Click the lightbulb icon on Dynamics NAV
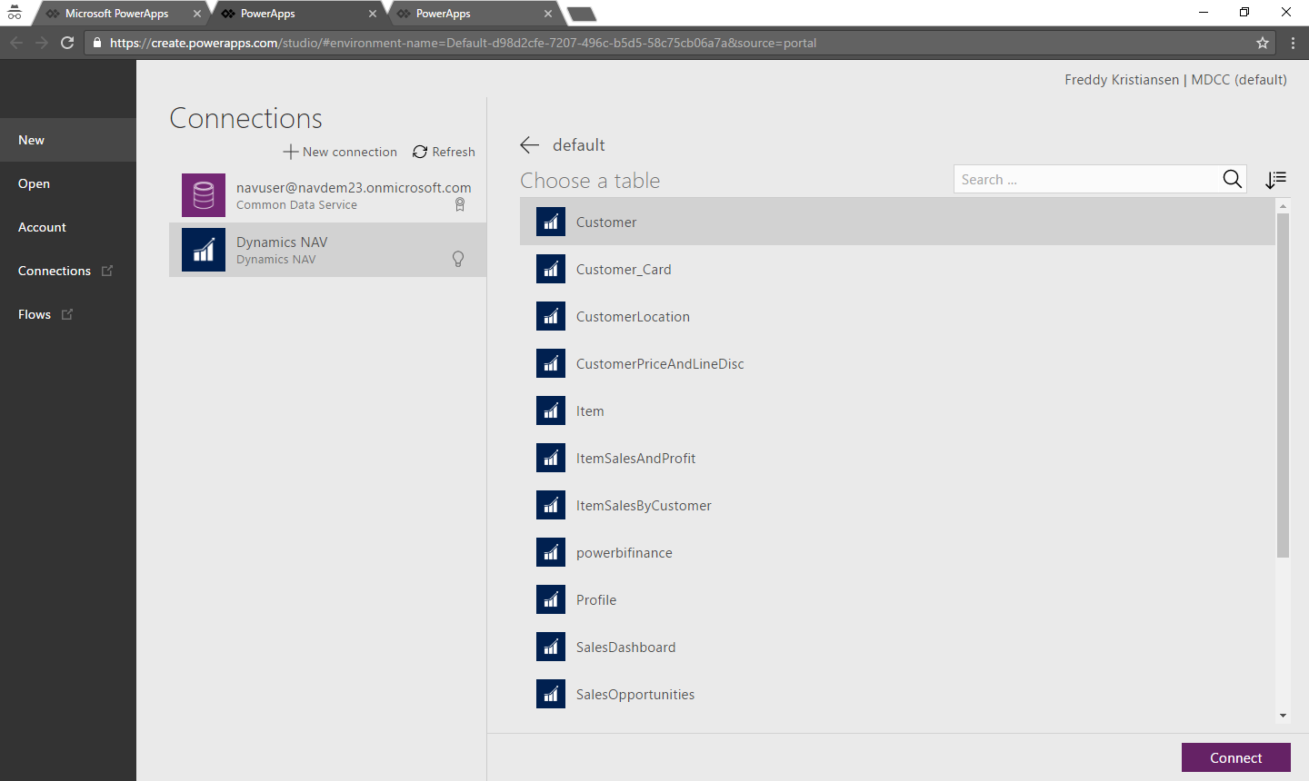Image resolution: width=1309 pixels, height=781 pixels. [458, 259]
